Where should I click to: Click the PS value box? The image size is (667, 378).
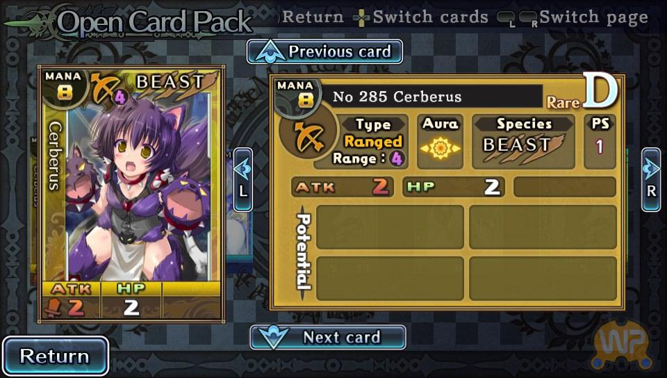600,142
